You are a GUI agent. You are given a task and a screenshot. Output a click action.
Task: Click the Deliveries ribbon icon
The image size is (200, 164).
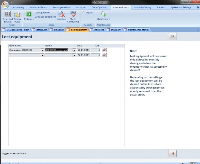[29, 16]
